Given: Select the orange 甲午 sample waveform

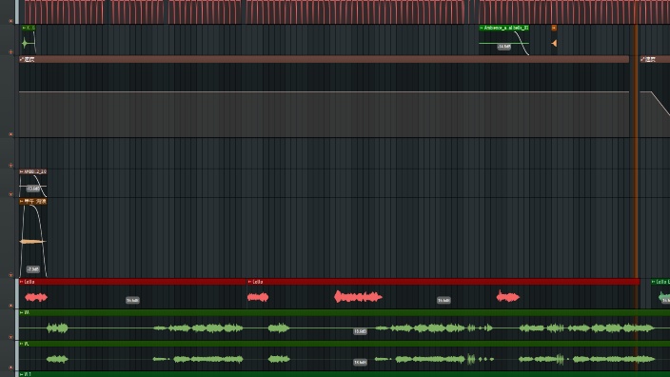Looking at the screenshot, I should pos(33,242).
